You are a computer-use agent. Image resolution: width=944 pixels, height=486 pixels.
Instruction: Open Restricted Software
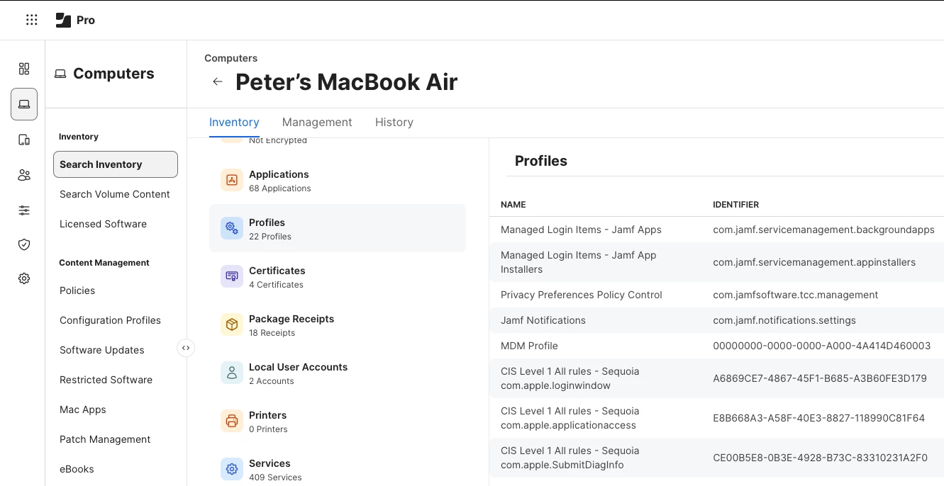[106, 380]
